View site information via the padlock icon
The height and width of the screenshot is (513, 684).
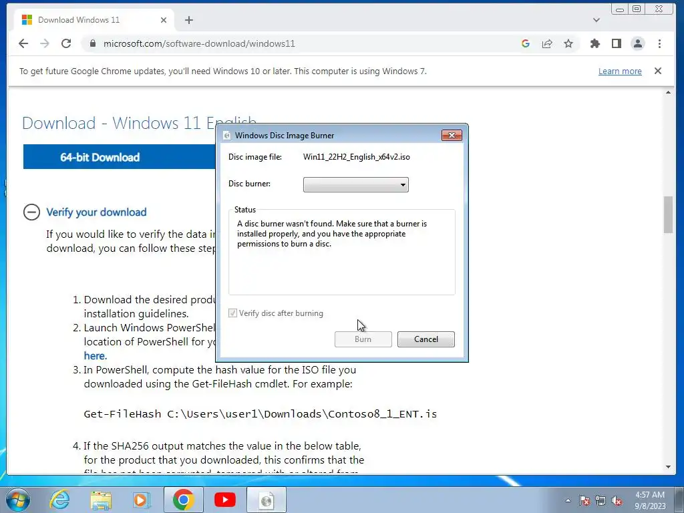click(92, 43)
